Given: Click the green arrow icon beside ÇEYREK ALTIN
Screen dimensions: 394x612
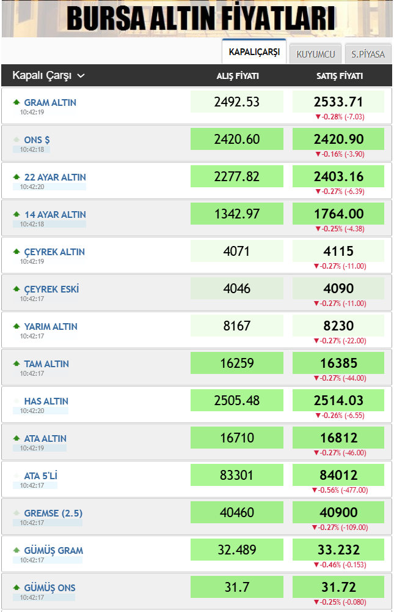Looking at the screenshot, I should (16, 252).
